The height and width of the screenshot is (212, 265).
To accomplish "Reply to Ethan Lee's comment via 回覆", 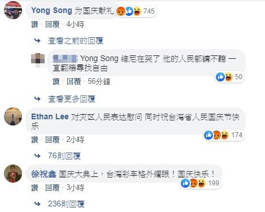I will (x=53, y=140).
